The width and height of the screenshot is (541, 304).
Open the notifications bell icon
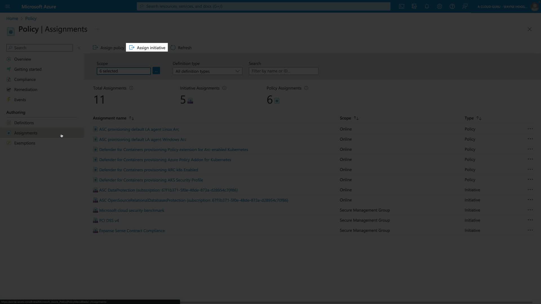pos(427,6)
